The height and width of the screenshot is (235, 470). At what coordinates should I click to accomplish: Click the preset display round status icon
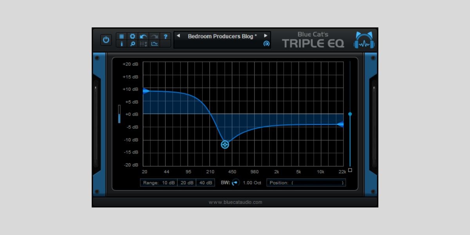[266, 44]
